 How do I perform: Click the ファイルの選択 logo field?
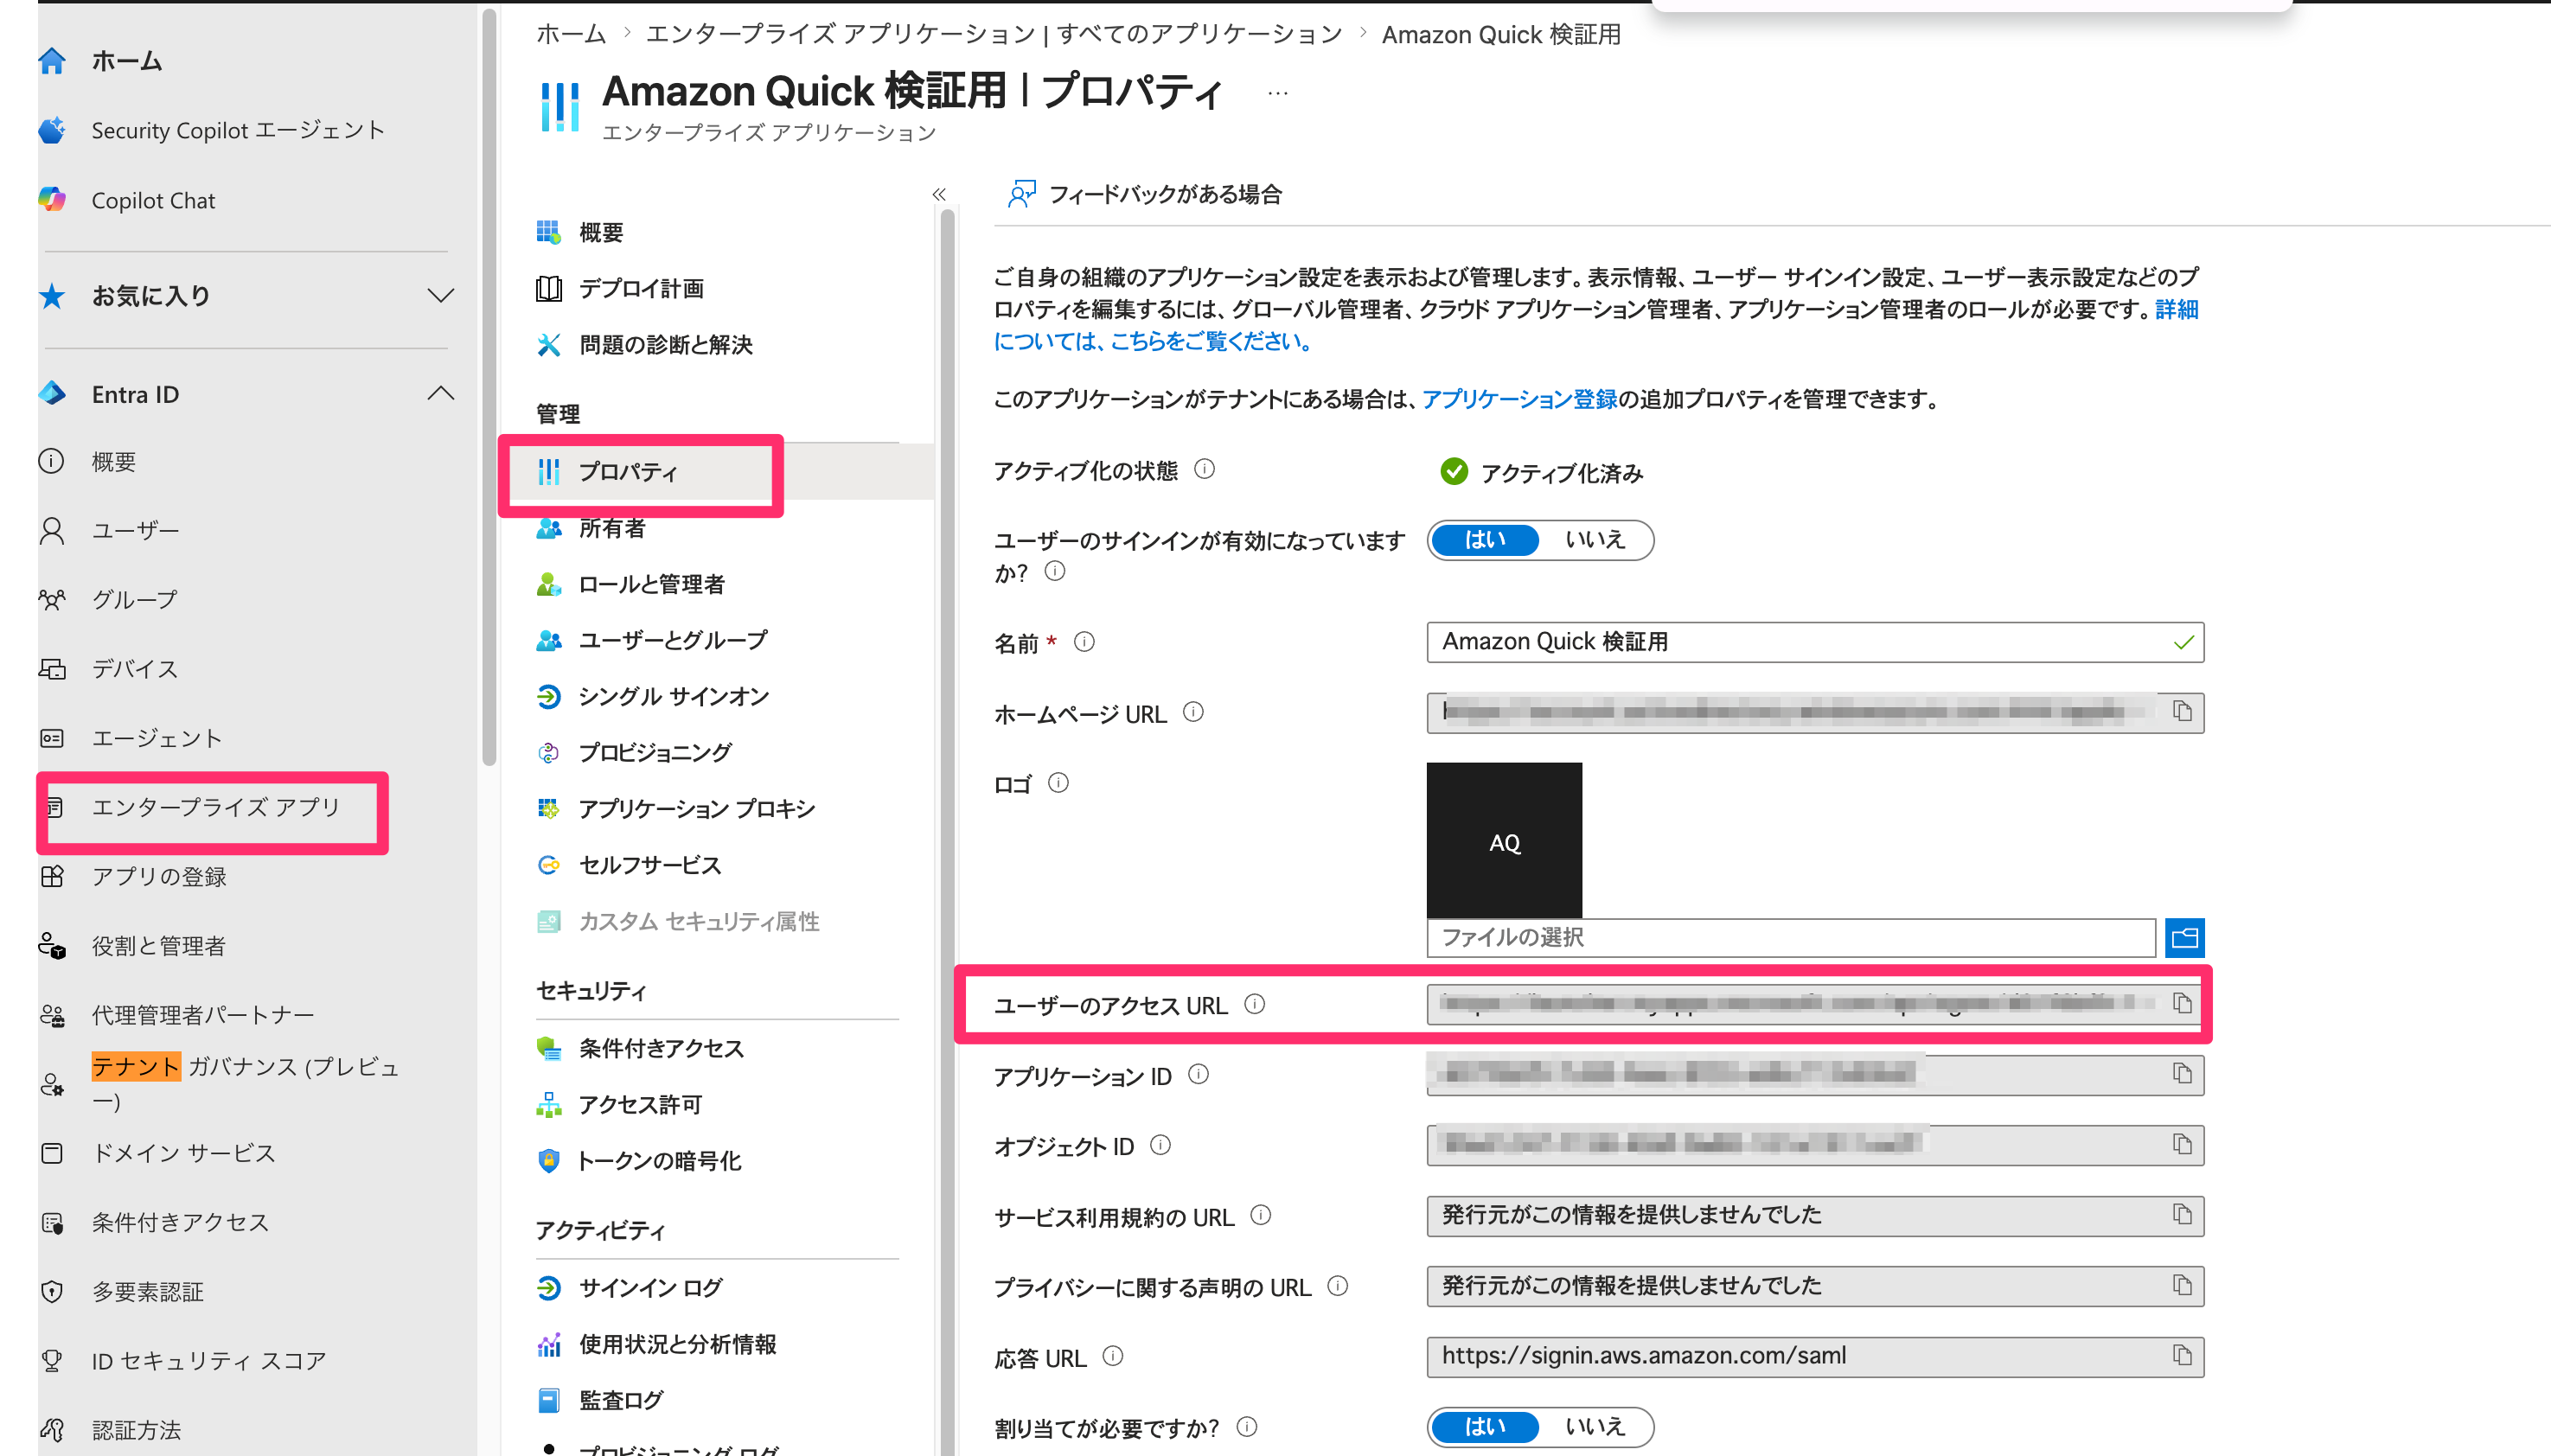pyautogui.click(x=1790, y=938)
